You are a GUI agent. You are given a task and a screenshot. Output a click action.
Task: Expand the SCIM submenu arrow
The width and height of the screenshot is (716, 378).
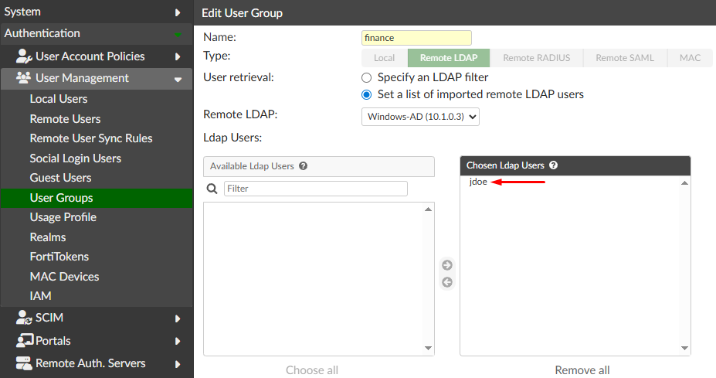tap(178, 318)
